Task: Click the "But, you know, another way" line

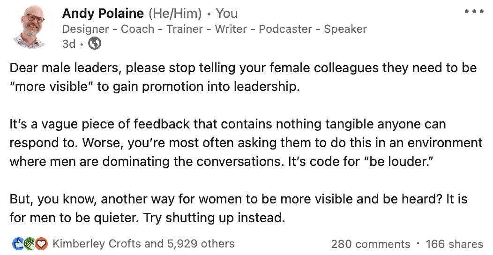Action: [239, 199]
